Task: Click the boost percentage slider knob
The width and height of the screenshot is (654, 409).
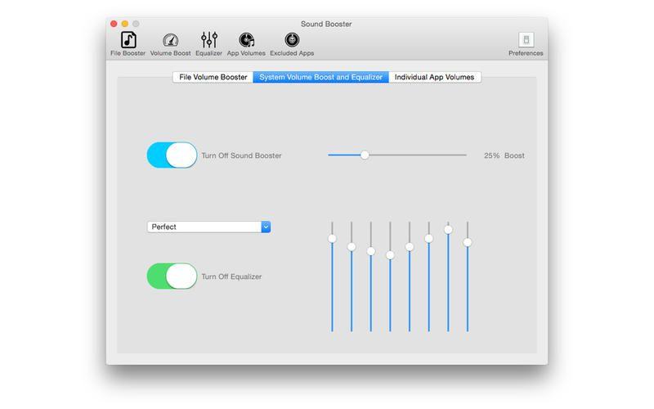Action: pos(365,155)
